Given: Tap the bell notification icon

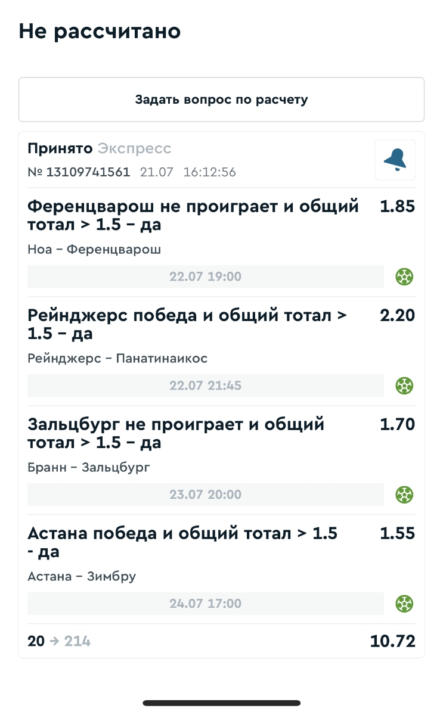Looking at the screenshot, I should coord(395,160).
